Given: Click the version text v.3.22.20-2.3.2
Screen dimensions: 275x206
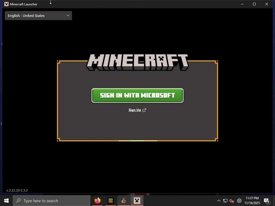Looking at the screenshot, I should click(17, 190).
